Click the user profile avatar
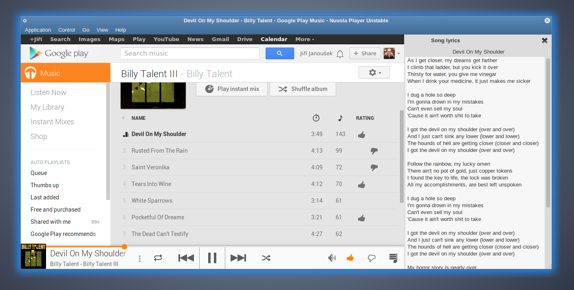 click(x=389, y=53)
